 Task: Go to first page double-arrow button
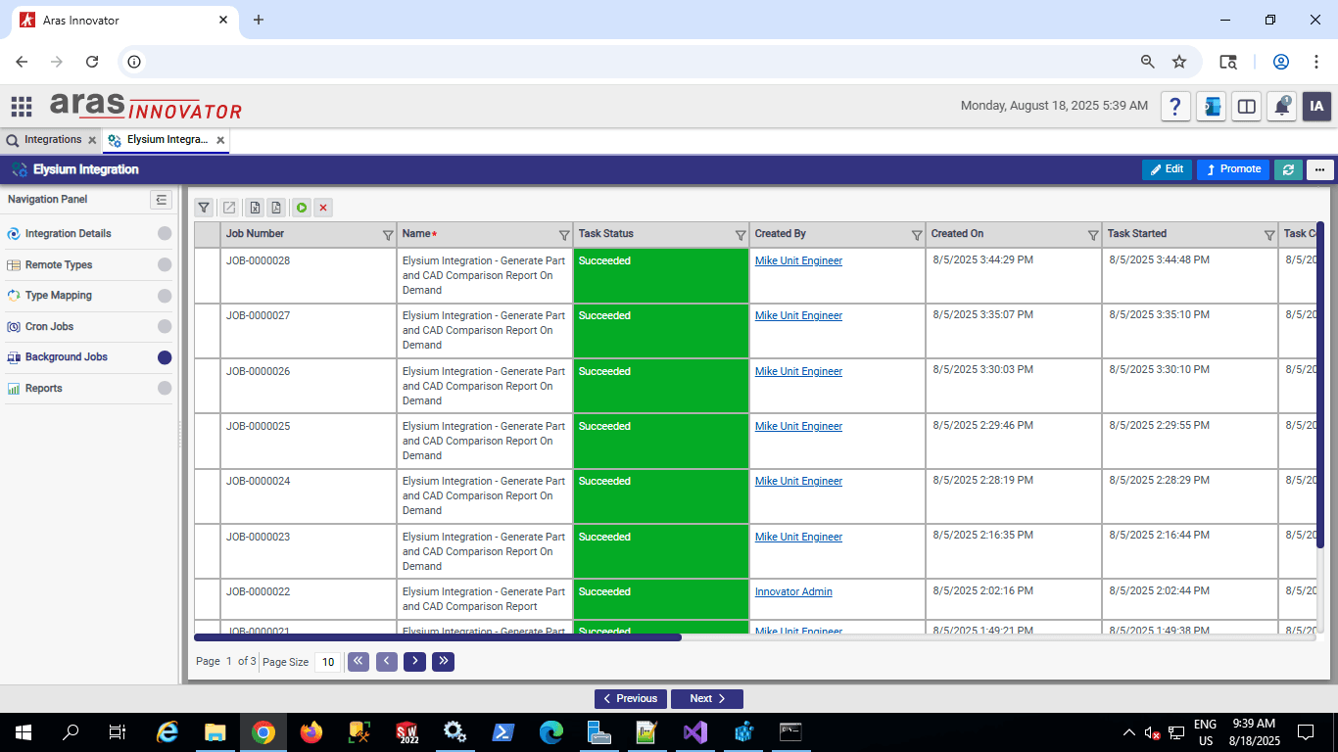pos(358,662)
